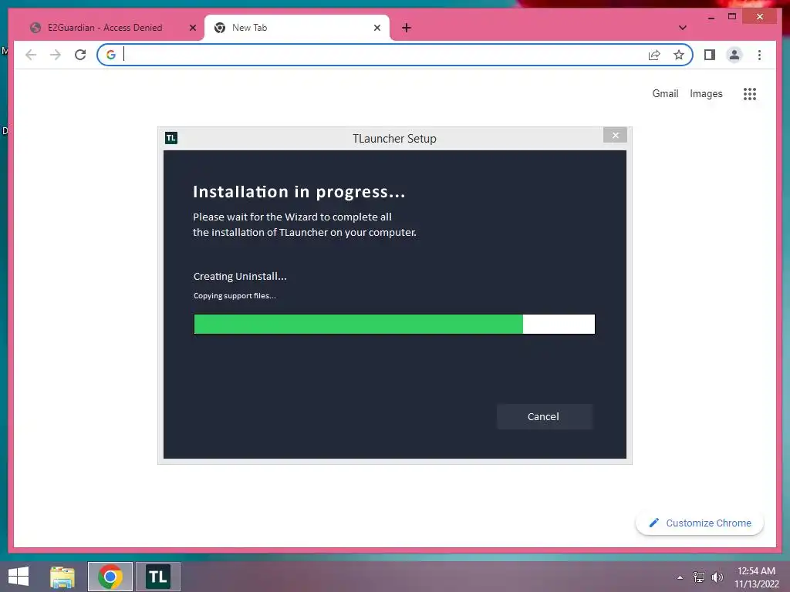
Task: Click the TL logo in setup title bar
Action: (x=171, y=138)
